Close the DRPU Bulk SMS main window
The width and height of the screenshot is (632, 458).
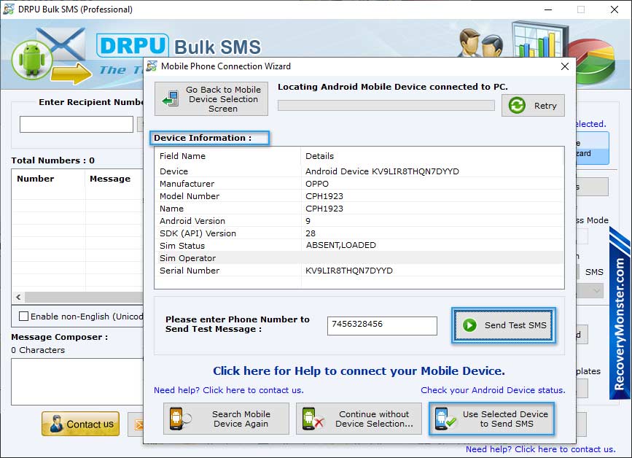pos(615,9)
